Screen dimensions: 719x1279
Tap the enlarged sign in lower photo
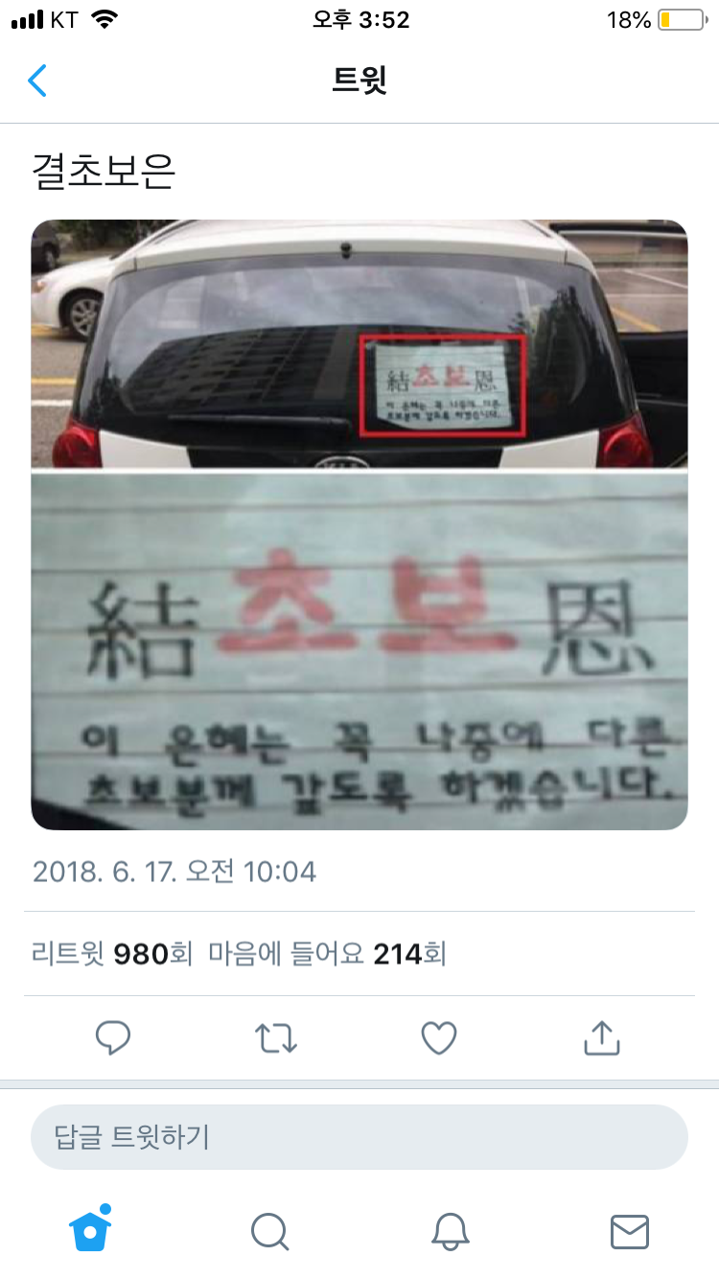click(359, 650)
